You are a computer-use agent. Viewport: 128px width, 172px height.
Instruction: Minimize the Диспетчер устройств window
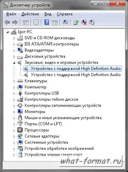pos(95,4)
